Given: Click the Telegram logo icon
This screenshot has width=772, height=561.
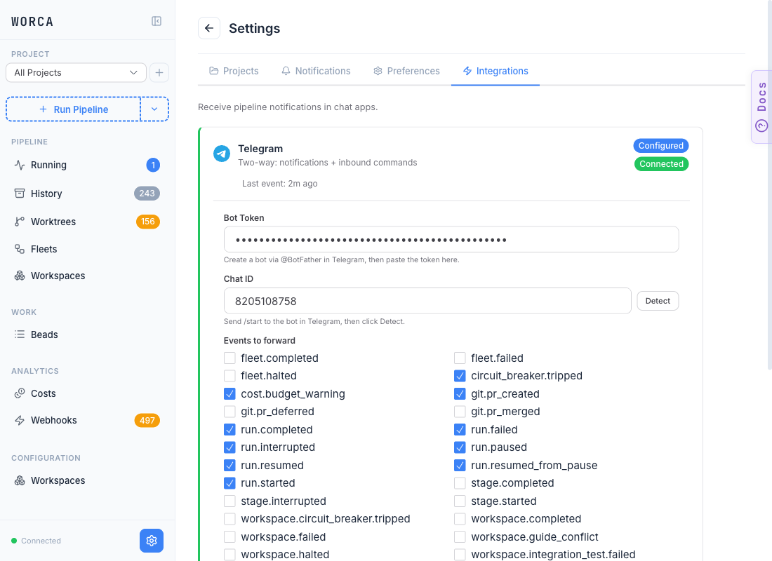Looking at the screenshot, I should 222,154.
